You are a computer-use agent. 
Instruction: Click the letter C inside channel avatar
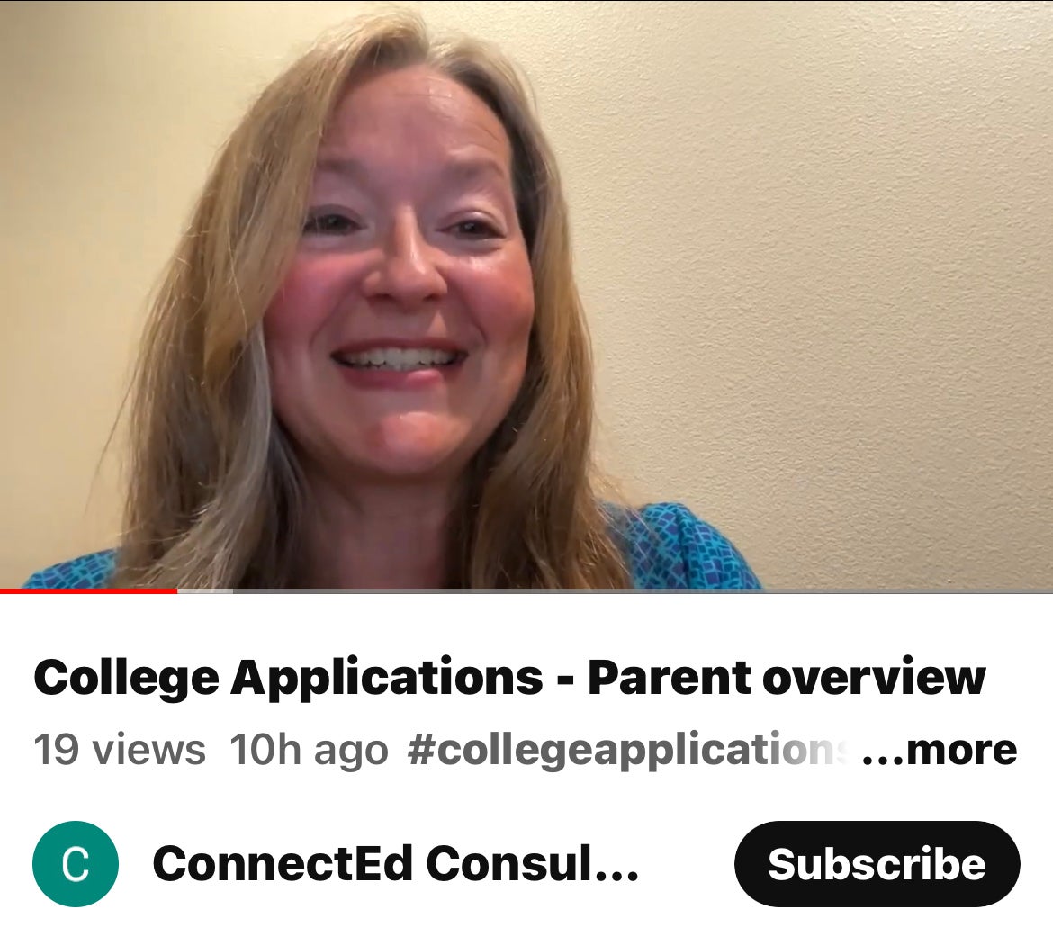point(76,864)
